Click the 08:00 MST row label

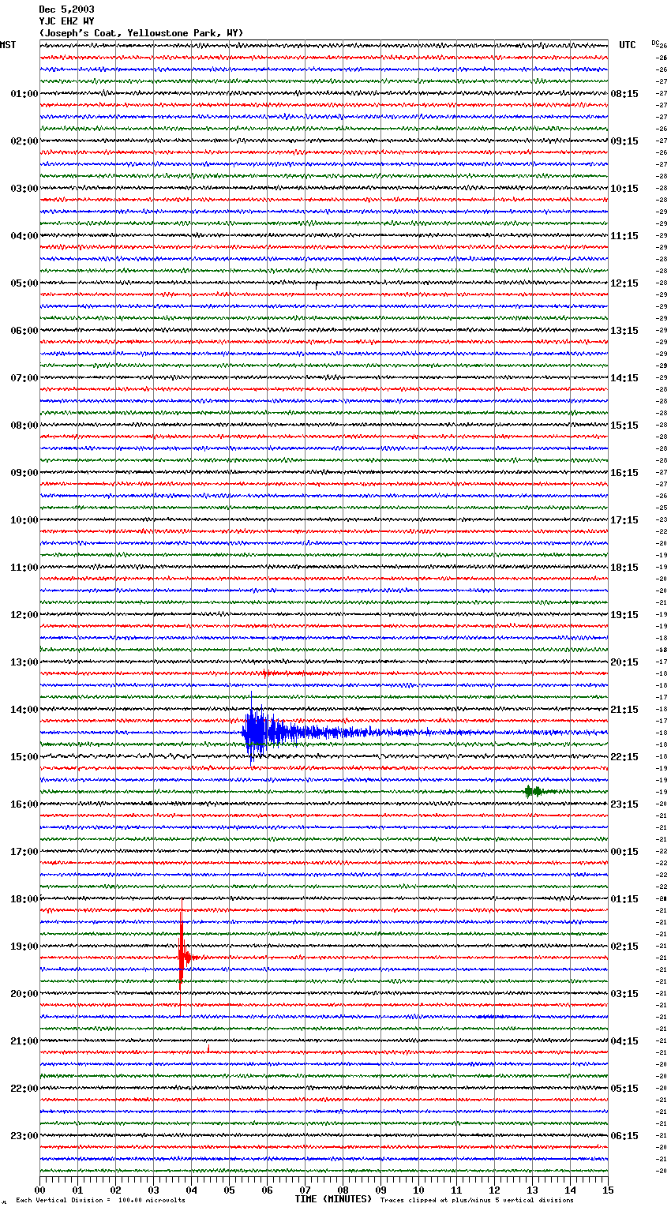coord(24,426)
